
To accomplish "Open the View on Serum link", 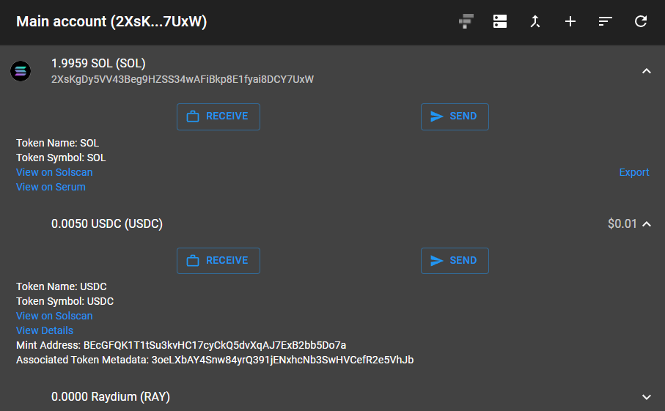I will click(51, 187).
